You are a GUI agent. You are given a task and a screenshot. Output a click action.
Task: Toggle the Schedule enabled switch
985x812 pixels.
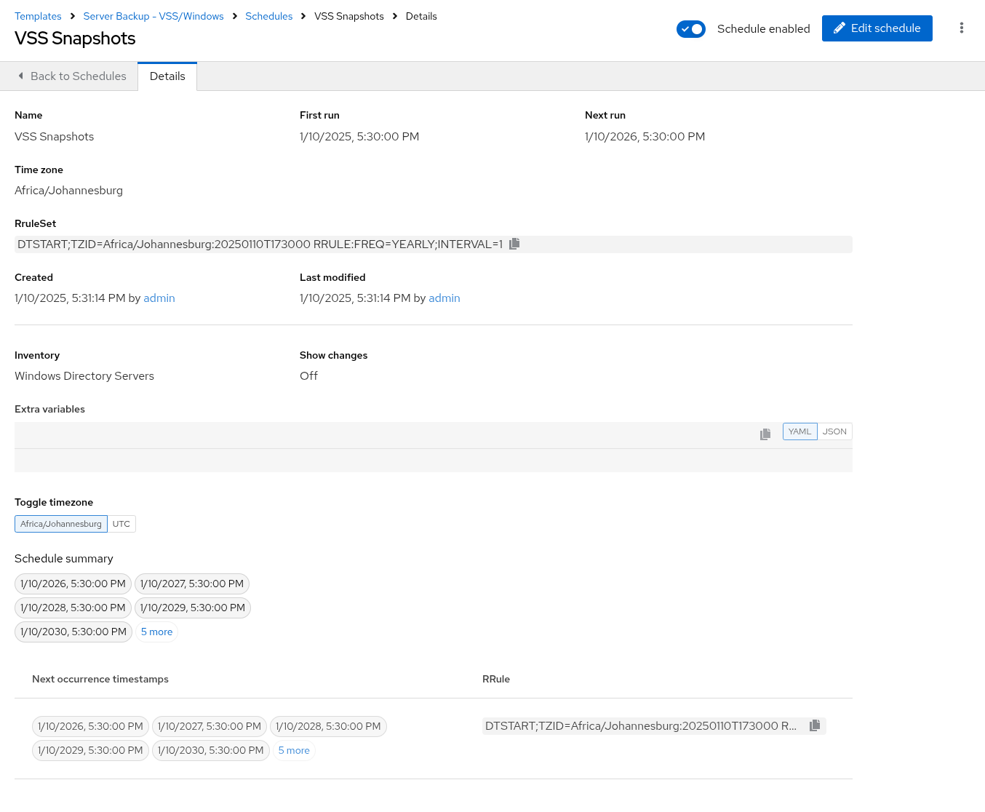tap(691, 29)
